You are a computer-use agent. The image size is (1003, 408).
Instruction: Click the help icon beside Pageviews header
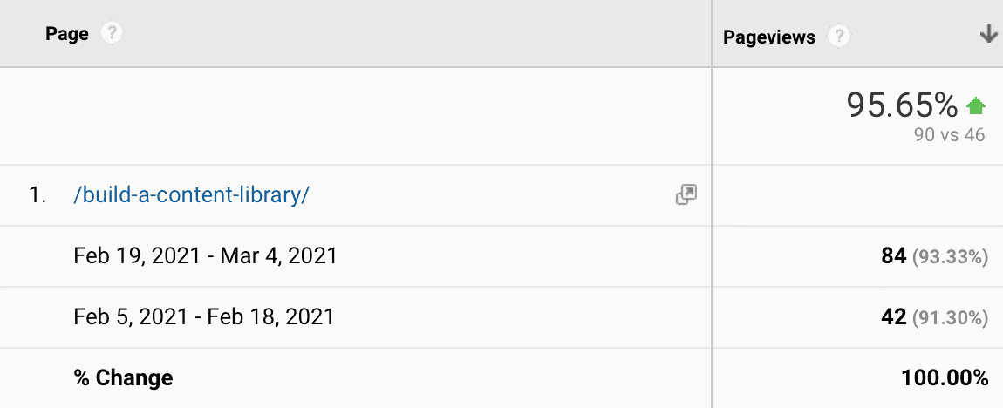(838, 37)
